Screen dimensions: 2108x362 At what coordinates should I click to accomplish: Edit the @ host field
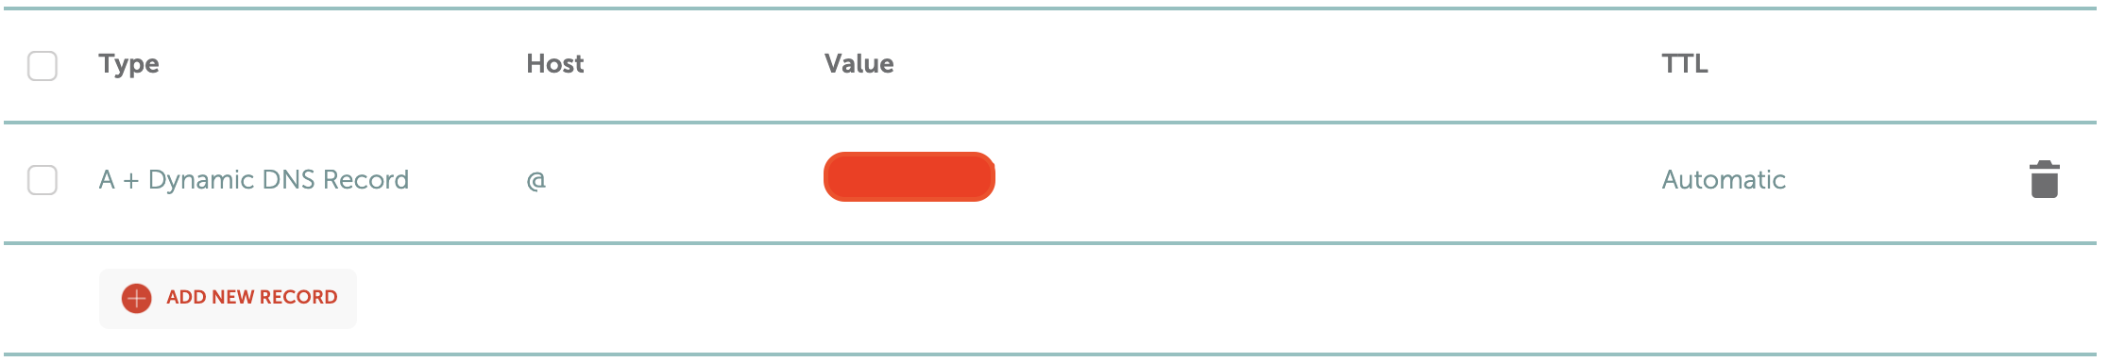tap(535, 180)
